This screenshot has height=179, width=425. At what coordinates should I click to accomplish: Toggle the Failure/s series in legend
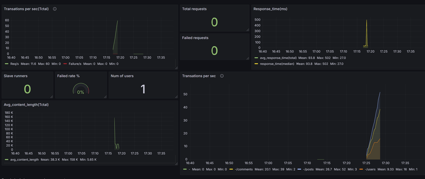coord(75,64)
